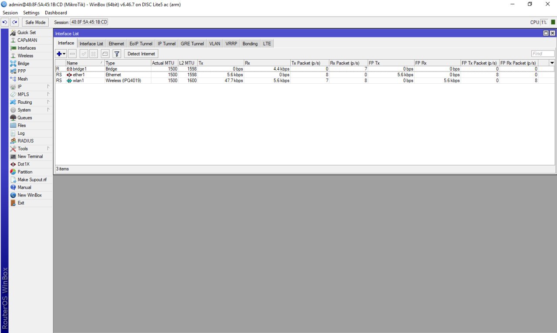Open Dot1X in the sidebar
This screenshot has width=557, height=333.
coord(30,164)
